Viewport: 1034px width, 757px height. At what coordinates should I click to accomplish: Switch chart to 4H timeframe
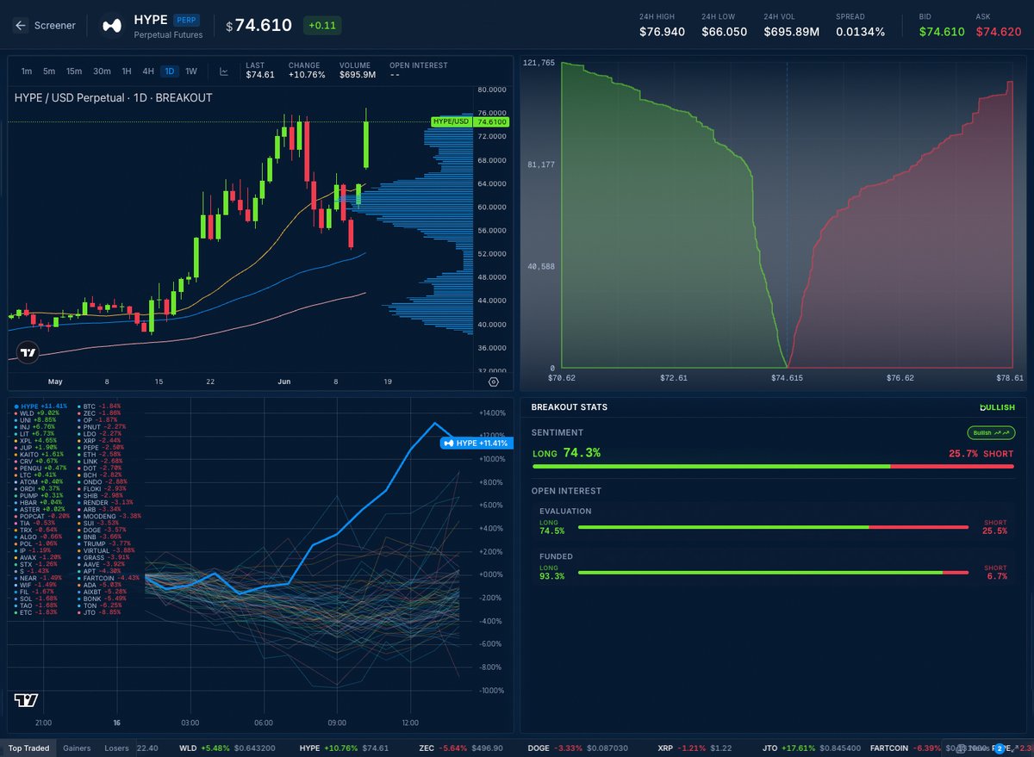point(148,71)
